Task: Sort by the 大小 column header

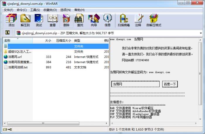Action: coord(42,40)
